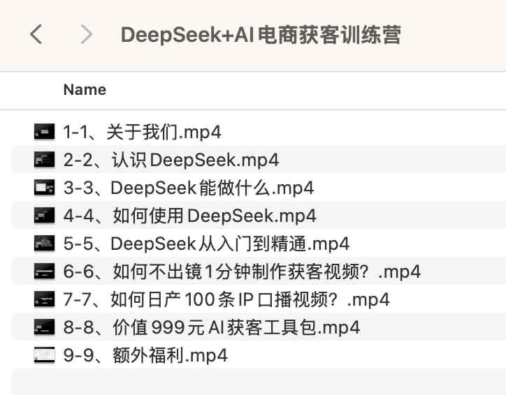Select the file named 2-2、认识DeepSeek.mp4
This screenshot has width=506, height=395.
coord(171,160)
